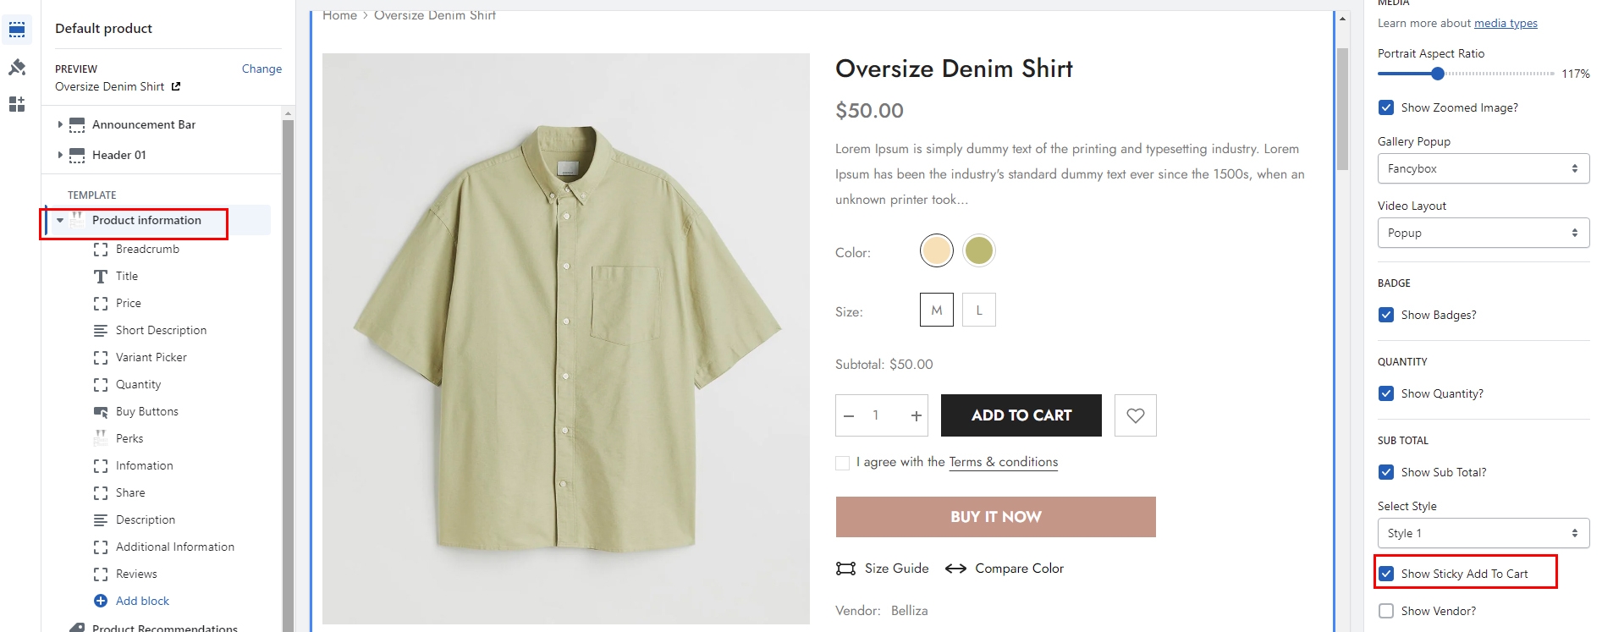Click the Portrait Aspect Ratio slider handle
This screenshot has height=632, width=1602.
[x=1437, y=74]
